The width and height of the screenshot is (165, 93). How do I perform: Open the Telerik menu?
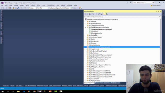coord(16,5)
